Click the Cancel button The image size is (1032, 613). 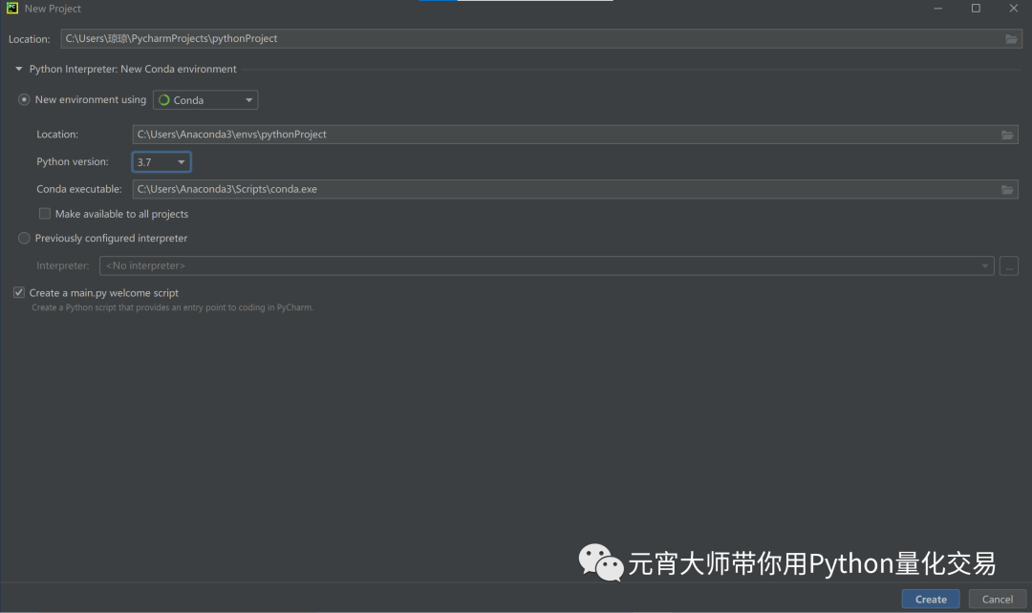pos(997,600)
